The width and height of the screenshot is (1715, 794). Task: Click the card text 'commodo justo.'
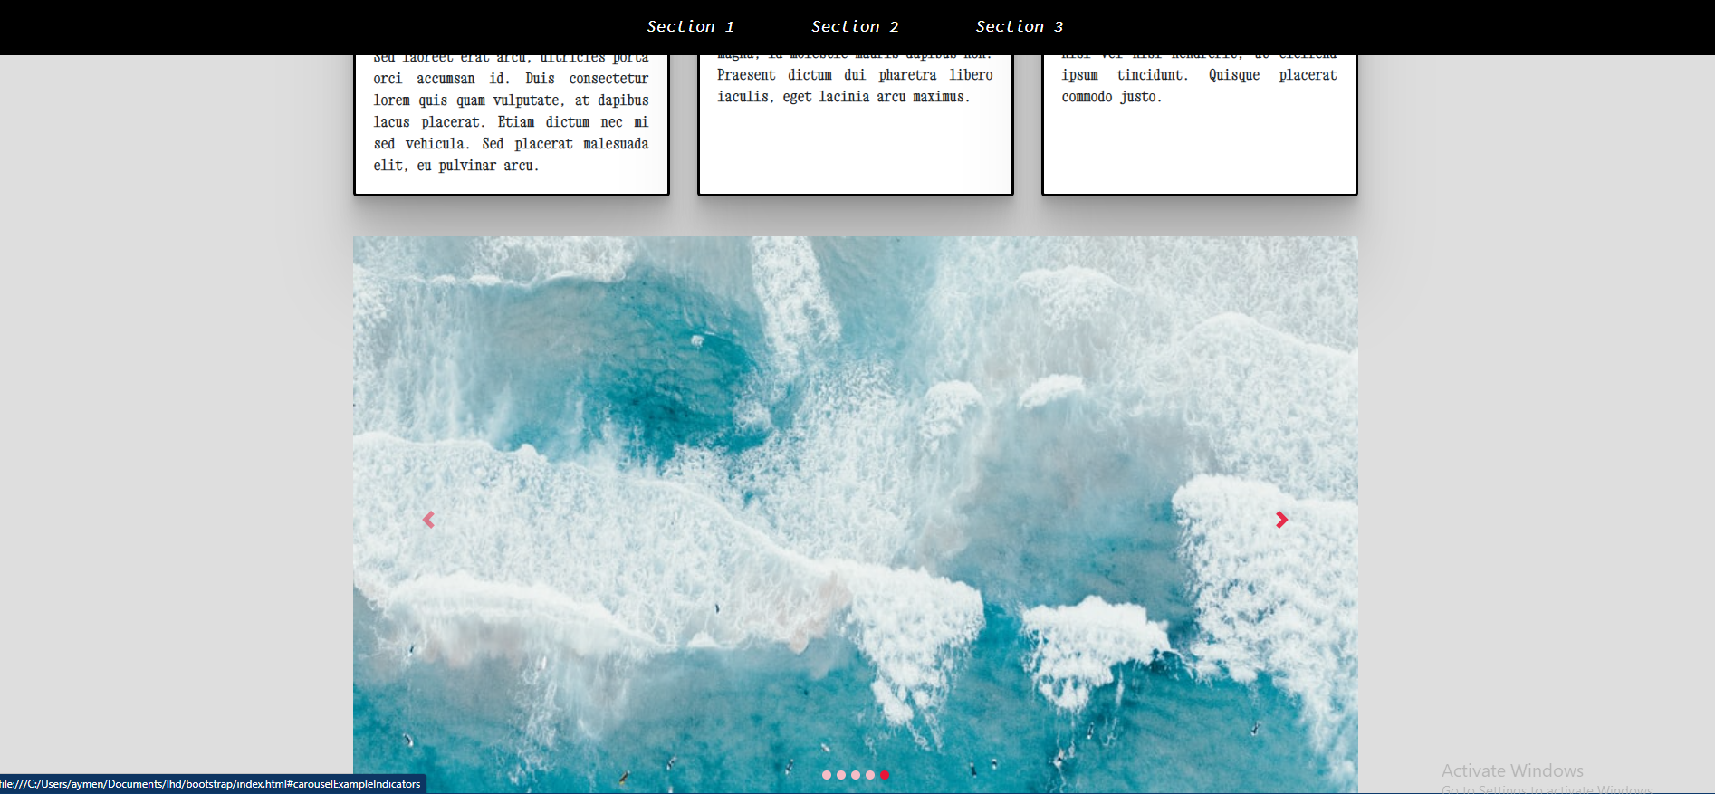[x=1111, y=97]
